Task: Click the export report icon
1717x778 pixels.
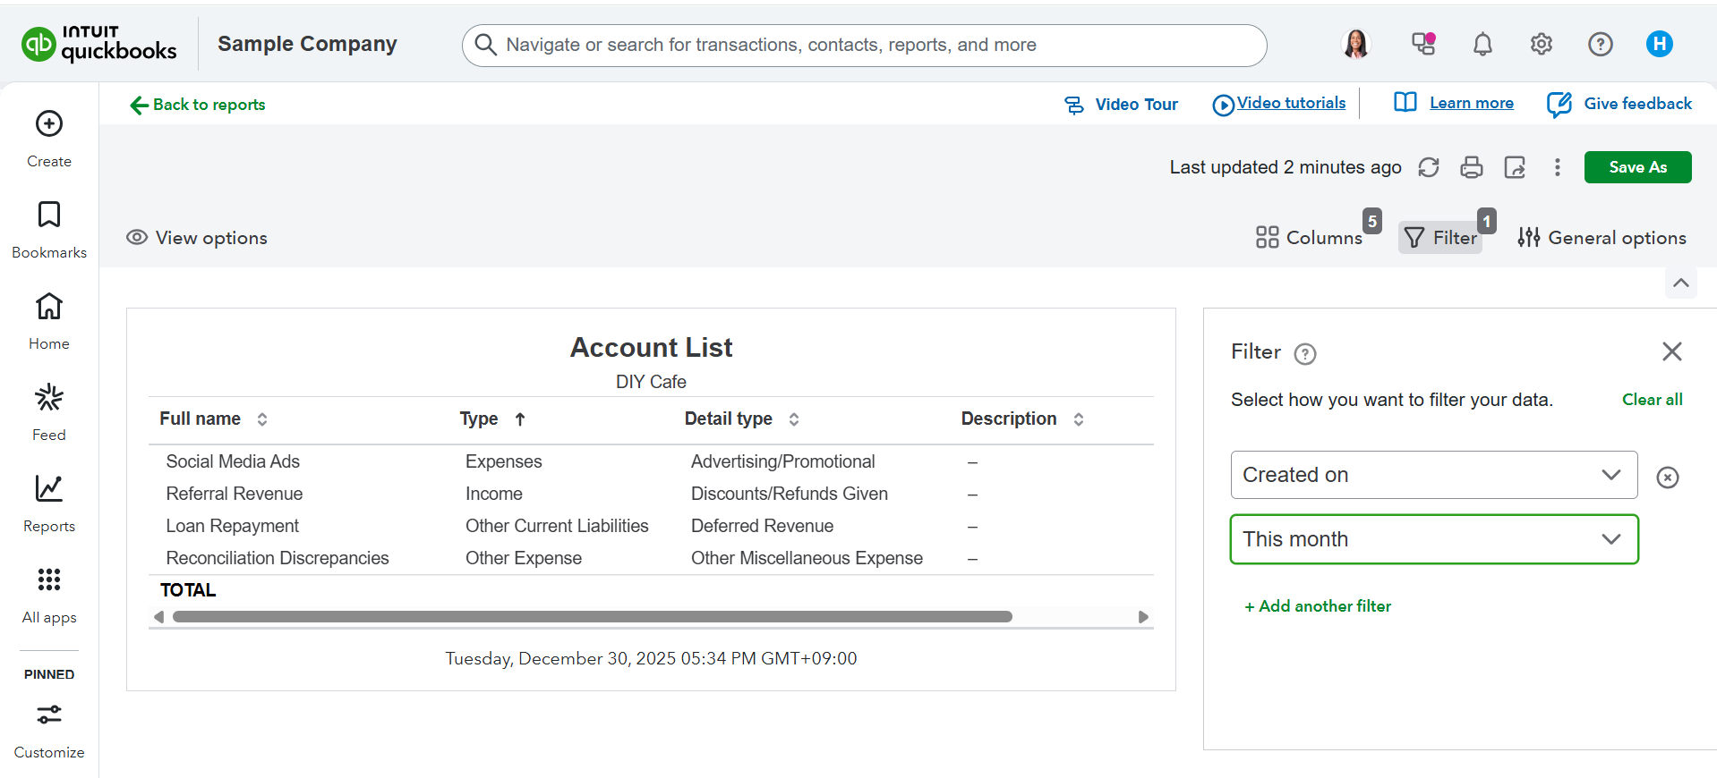Action: coord(1514,167)
